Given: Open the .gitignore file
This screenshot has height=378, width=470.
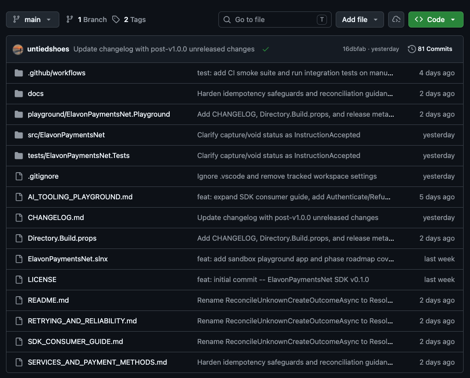Looking at the screenshot, I should (43, 176).
